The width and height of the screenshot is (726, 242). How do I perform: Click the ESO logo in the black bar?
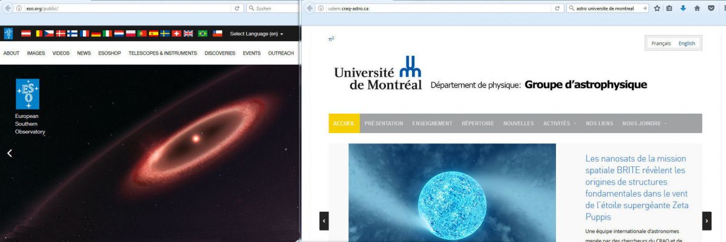[8, 34]
